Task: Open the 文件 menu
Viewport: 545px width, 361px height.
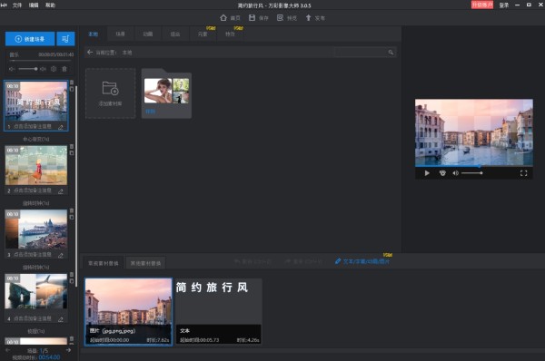Action: 17,5
